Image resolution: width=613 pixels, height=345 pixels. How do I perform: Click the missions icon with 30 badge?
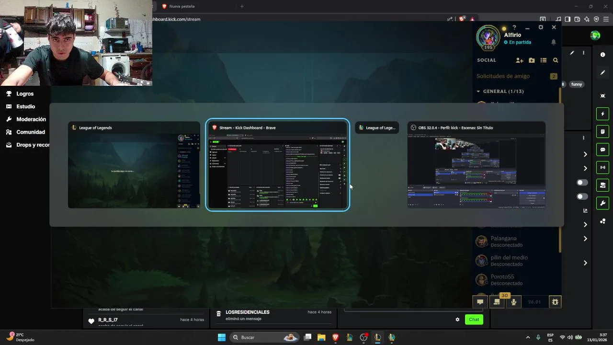(497, 302)
